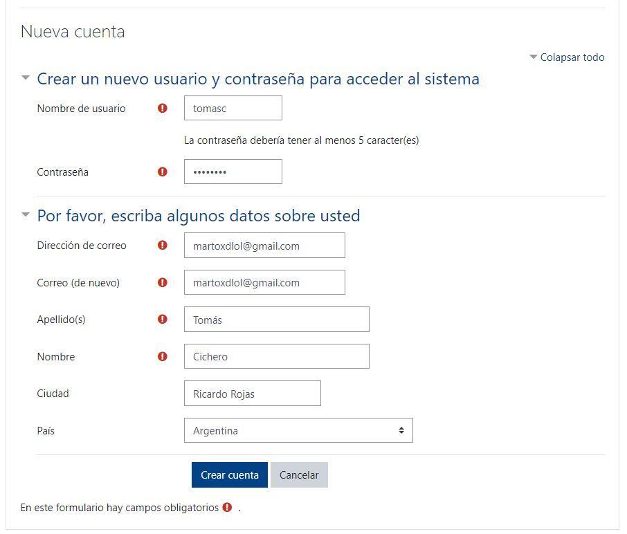Click the required icon beside Apellido(s)
The image size is (627, 534).
coord(162,319)
